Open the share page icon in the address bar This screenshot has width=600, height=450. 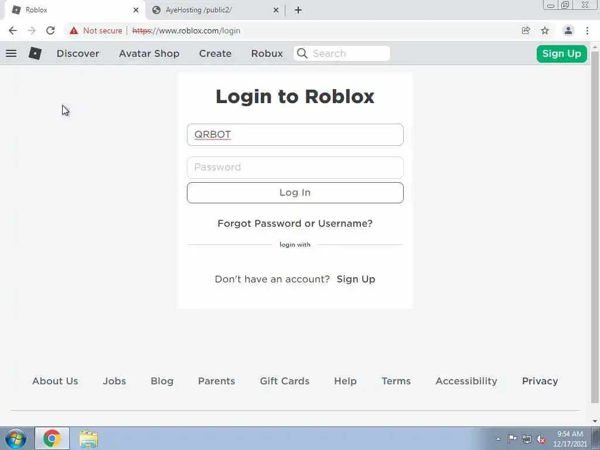526,30
